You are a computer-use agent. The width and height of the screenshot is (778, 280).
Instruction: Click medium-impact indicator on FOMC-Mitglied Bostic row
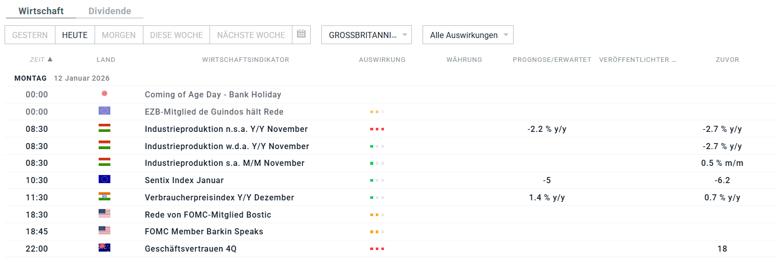tap(377, 215)
